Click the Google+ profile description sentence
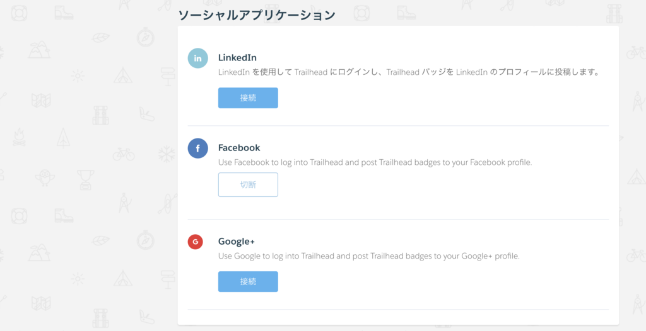Viewport: 646px width, 331px height. tap(369, 256)
